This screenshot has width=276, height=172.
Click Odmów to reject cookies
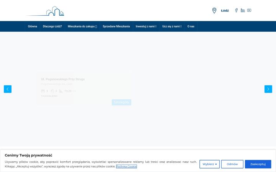pyautogui.click(x=232, y=164)
